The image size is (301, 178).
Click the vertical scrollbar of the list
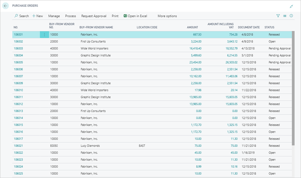pos(293,87)
